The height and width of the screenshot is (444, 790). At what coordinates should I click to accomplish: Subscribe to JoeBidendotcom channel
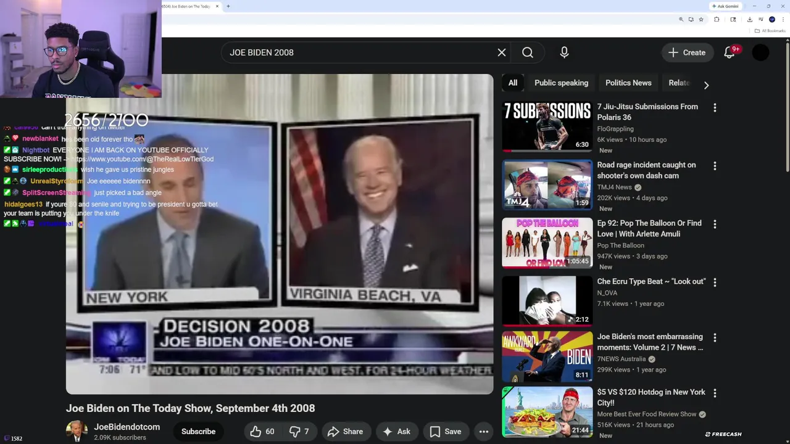tap(198, 432)
